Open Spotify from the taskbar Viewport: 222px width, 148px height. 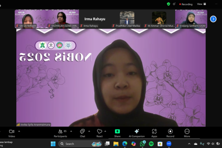(151, 144)
